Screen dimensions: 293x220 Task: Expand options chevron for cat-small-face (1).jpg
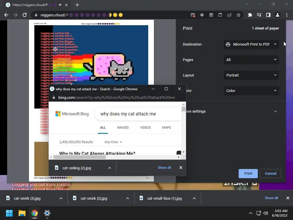[194, 198]
